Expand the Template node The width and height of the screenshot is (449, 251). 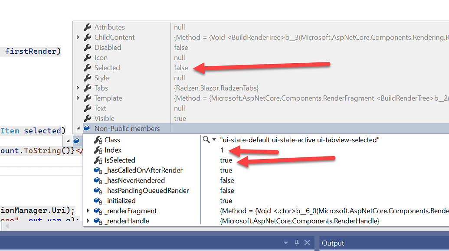pyautogui.click(x=78, y=98)
